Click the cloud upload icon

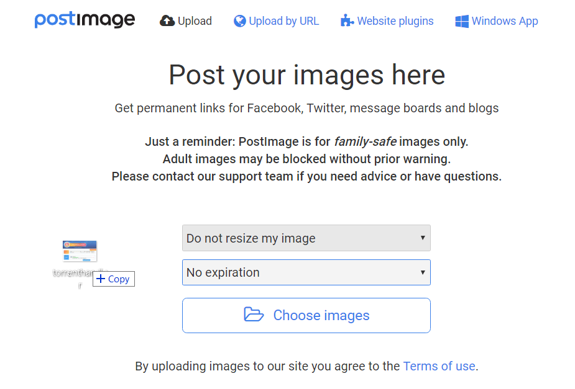pos(167,21)
